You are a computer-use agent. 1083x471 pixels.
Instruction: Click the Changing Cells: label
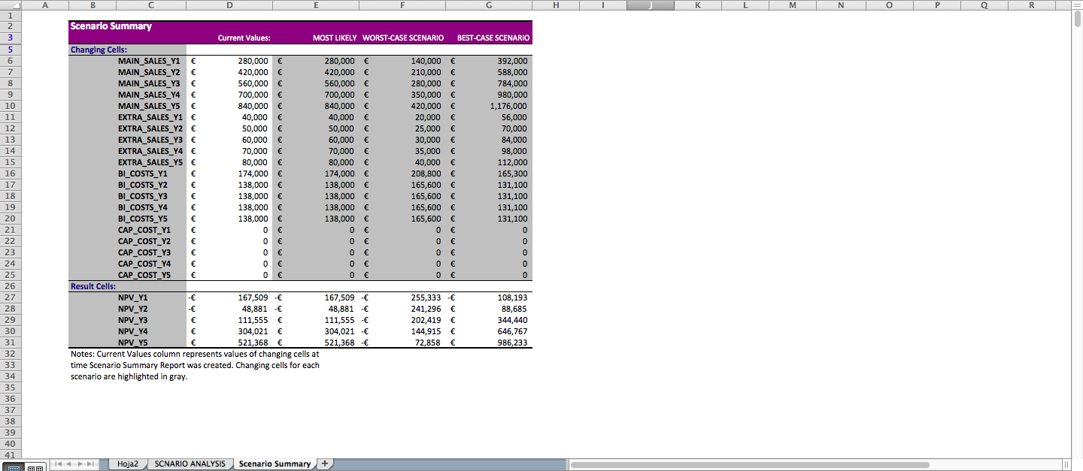pos(99,50)
